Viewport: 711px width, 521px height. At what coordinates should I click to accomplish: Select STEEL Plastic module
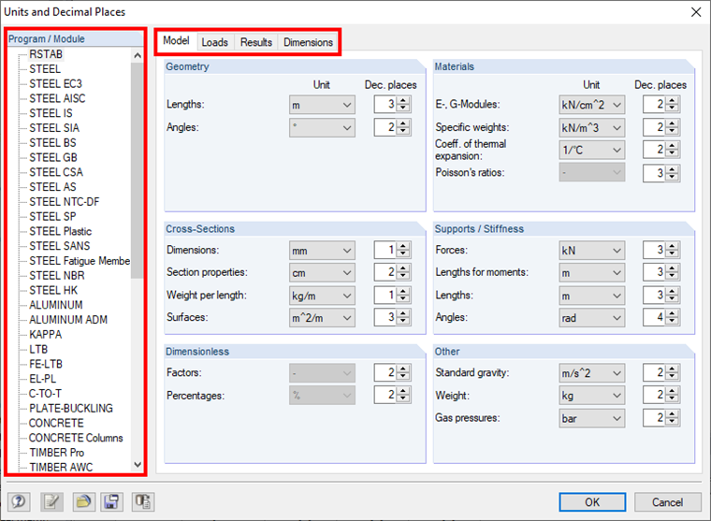[60, 231]
